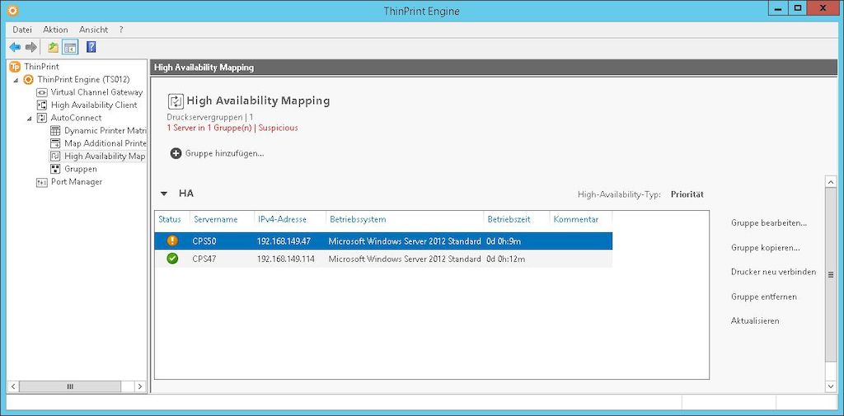Collapse the AutoConnect tree node
The height and width of the screenshot is (416, 844).
click(29, 118)
